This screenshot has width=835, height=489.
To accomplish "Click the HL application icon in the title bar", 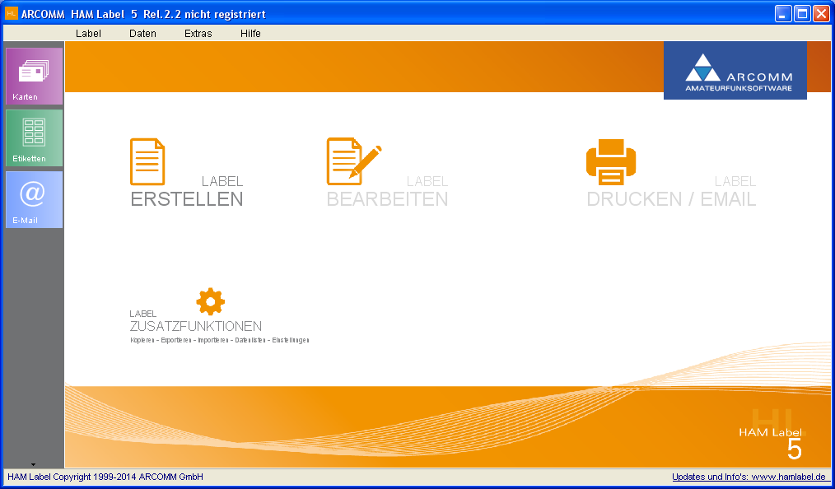I will tap(12, 14).
